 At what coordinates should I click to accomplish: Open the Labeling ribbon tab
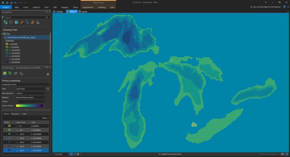[102, 7]
